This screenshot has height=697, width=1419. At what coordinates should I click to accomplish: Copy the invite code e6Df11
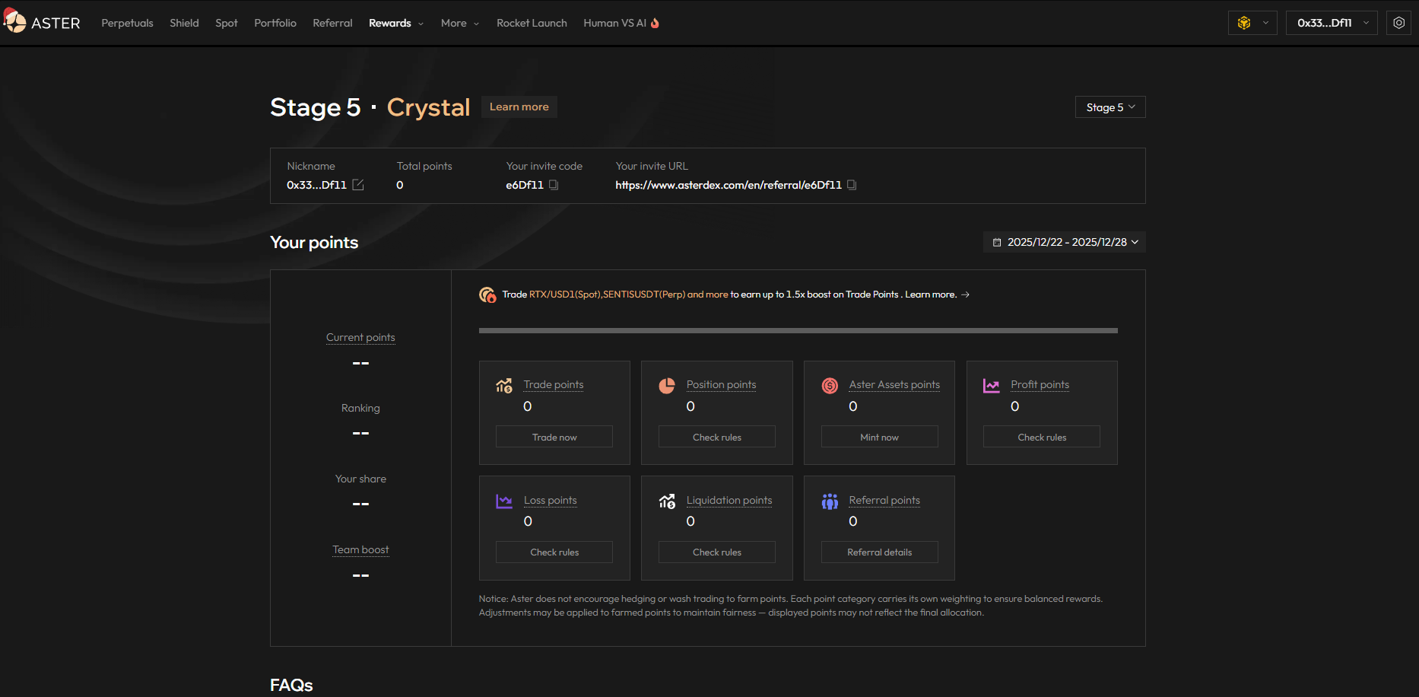click(554, 185)
